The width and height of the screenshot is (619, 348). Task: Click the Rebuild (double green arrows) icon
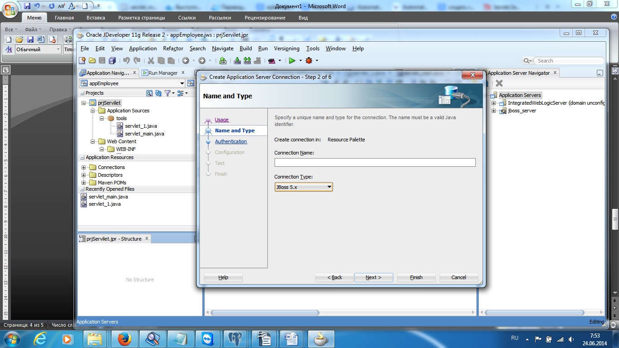tap(247, 60)
